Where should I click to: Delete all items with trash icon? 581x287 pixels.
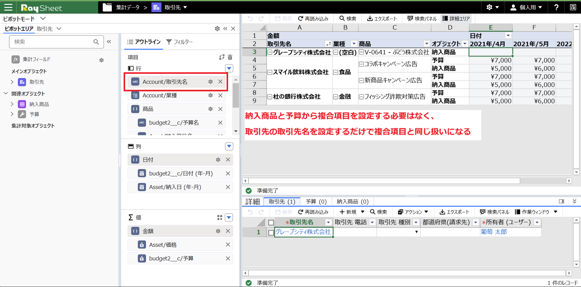point(230,57)
